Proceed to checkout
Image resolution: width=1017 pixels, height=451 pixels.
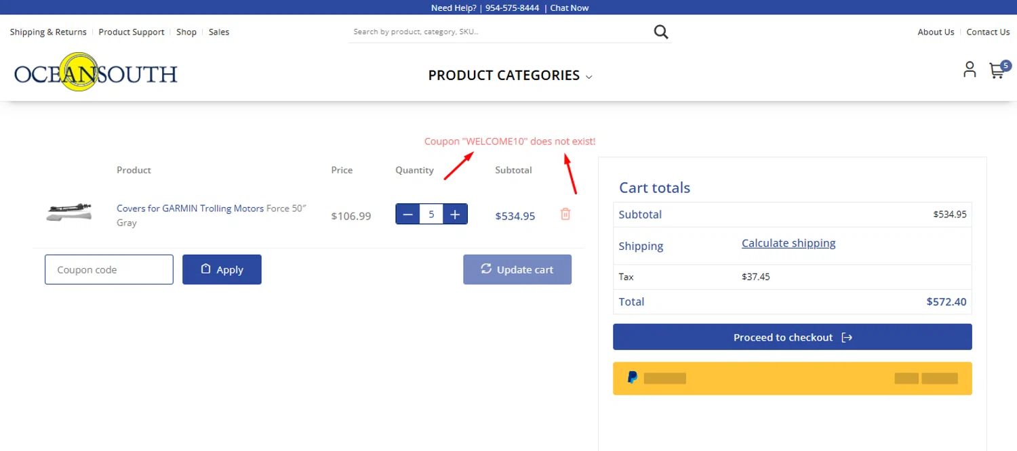point(792,337)
